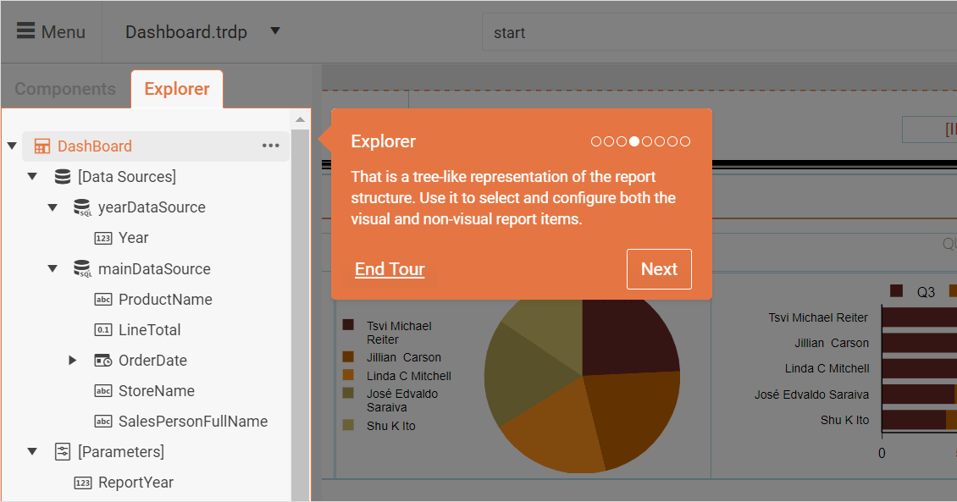The width and height of the screenshot is (957, 502).
Task: Jump to the last tour step dot
Action: pyautogui.click(x=685, y=141)
